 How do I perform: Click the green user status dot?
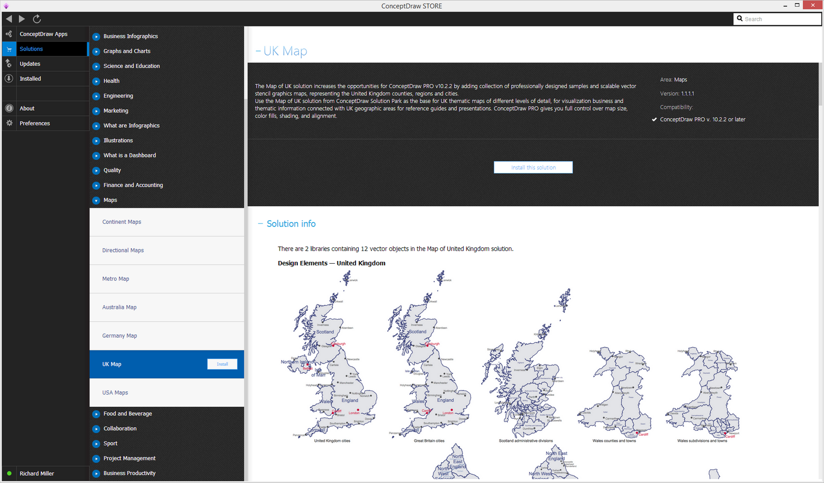(9, 474)
